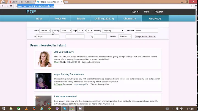Open the first Chrome taskbar icon
The width and height of the screenshot is (198, 111).
pos(50,109)
